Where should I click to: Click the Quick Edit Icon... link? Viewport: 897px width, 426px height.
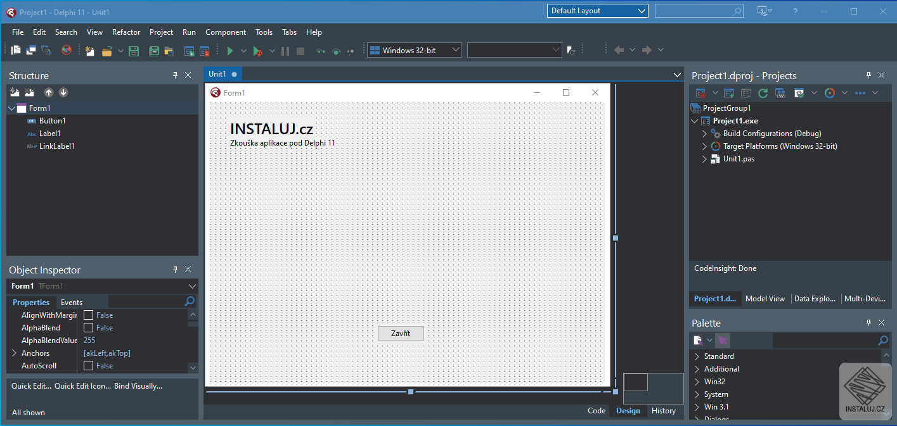(82, 385)
